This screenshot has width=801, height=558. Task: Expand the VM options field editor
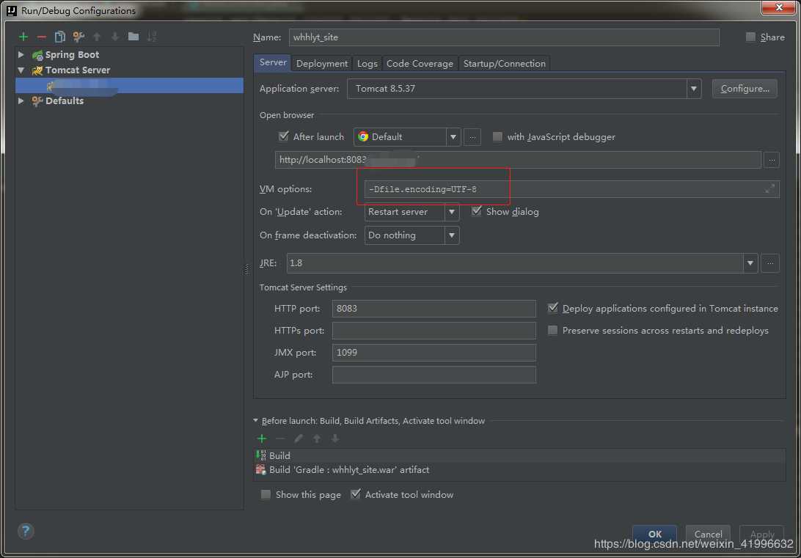770,189
